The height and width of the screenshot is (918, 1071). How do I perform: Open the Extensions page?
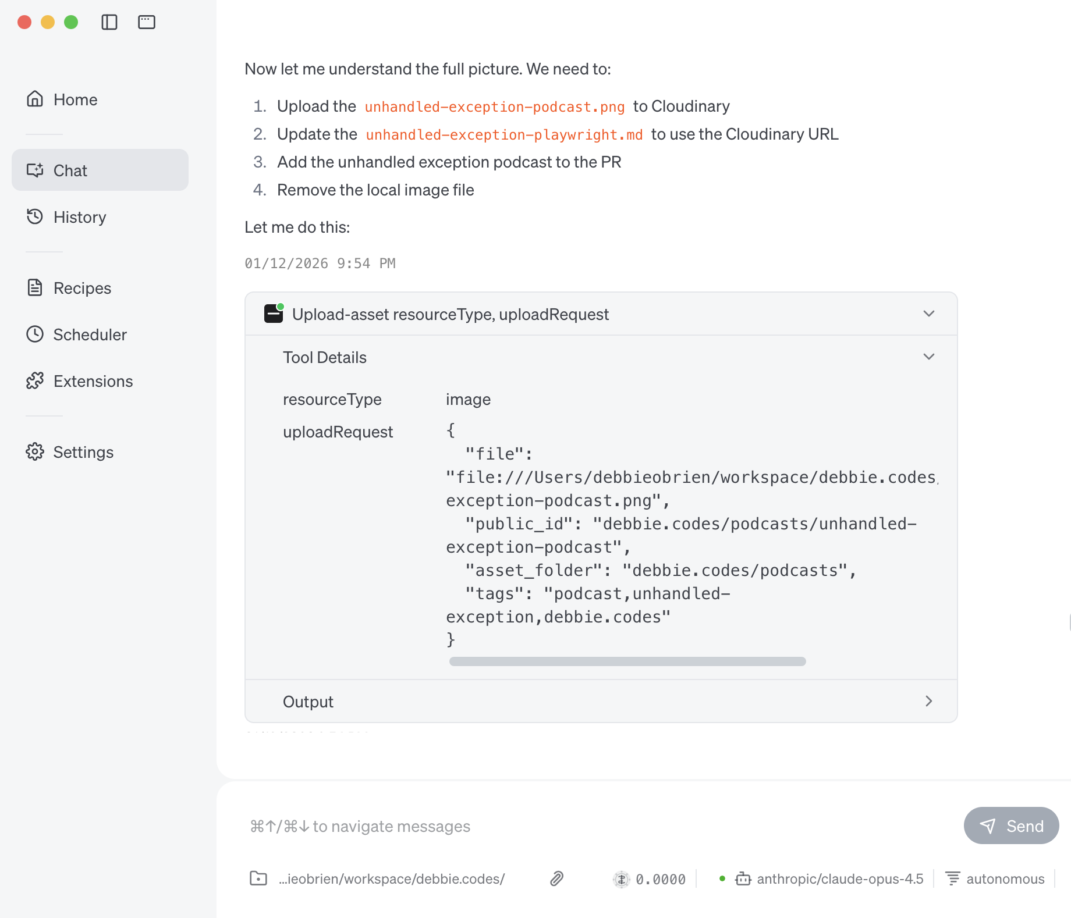(x=93, y=381)
